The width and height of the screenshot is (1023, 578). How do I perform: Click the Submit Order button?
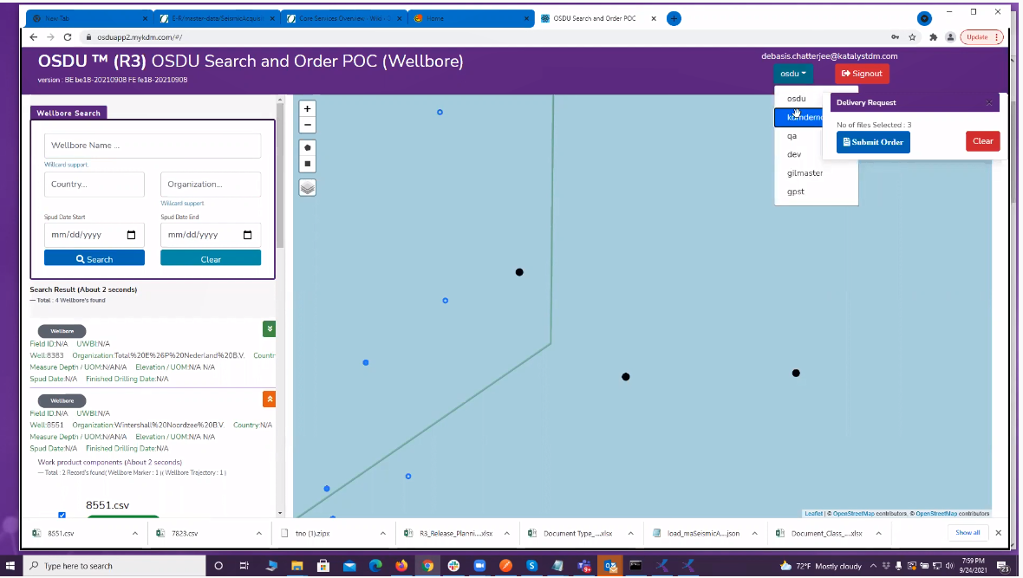(873, 141)
